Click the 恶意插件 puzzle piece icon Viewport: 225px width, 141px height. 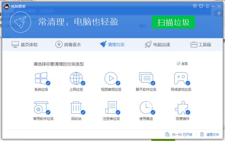click(181, 108)
